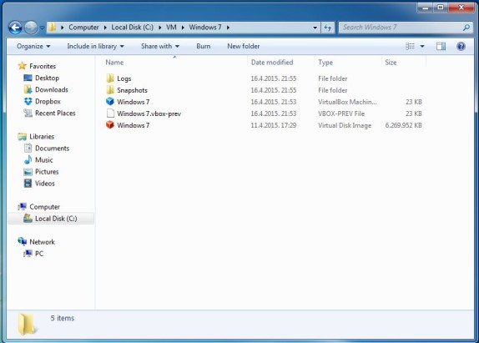
Task: Click the Back navigation arrow button
Action: (x=15, y=28)
